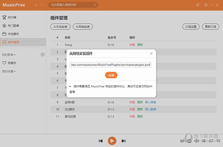Skip to next track
Screen dimensions: 223x147
[123, 141]
